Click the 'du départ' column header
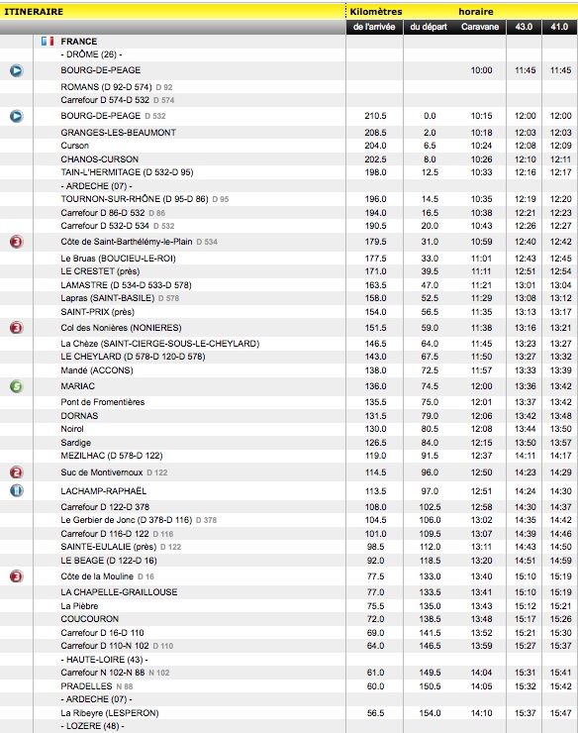Image resolution: width=578 pixels, height=733 pixels. [429, 27]
